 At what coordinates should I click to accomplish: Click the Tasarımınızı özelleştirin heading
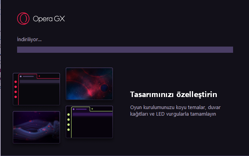coord(174,95)
